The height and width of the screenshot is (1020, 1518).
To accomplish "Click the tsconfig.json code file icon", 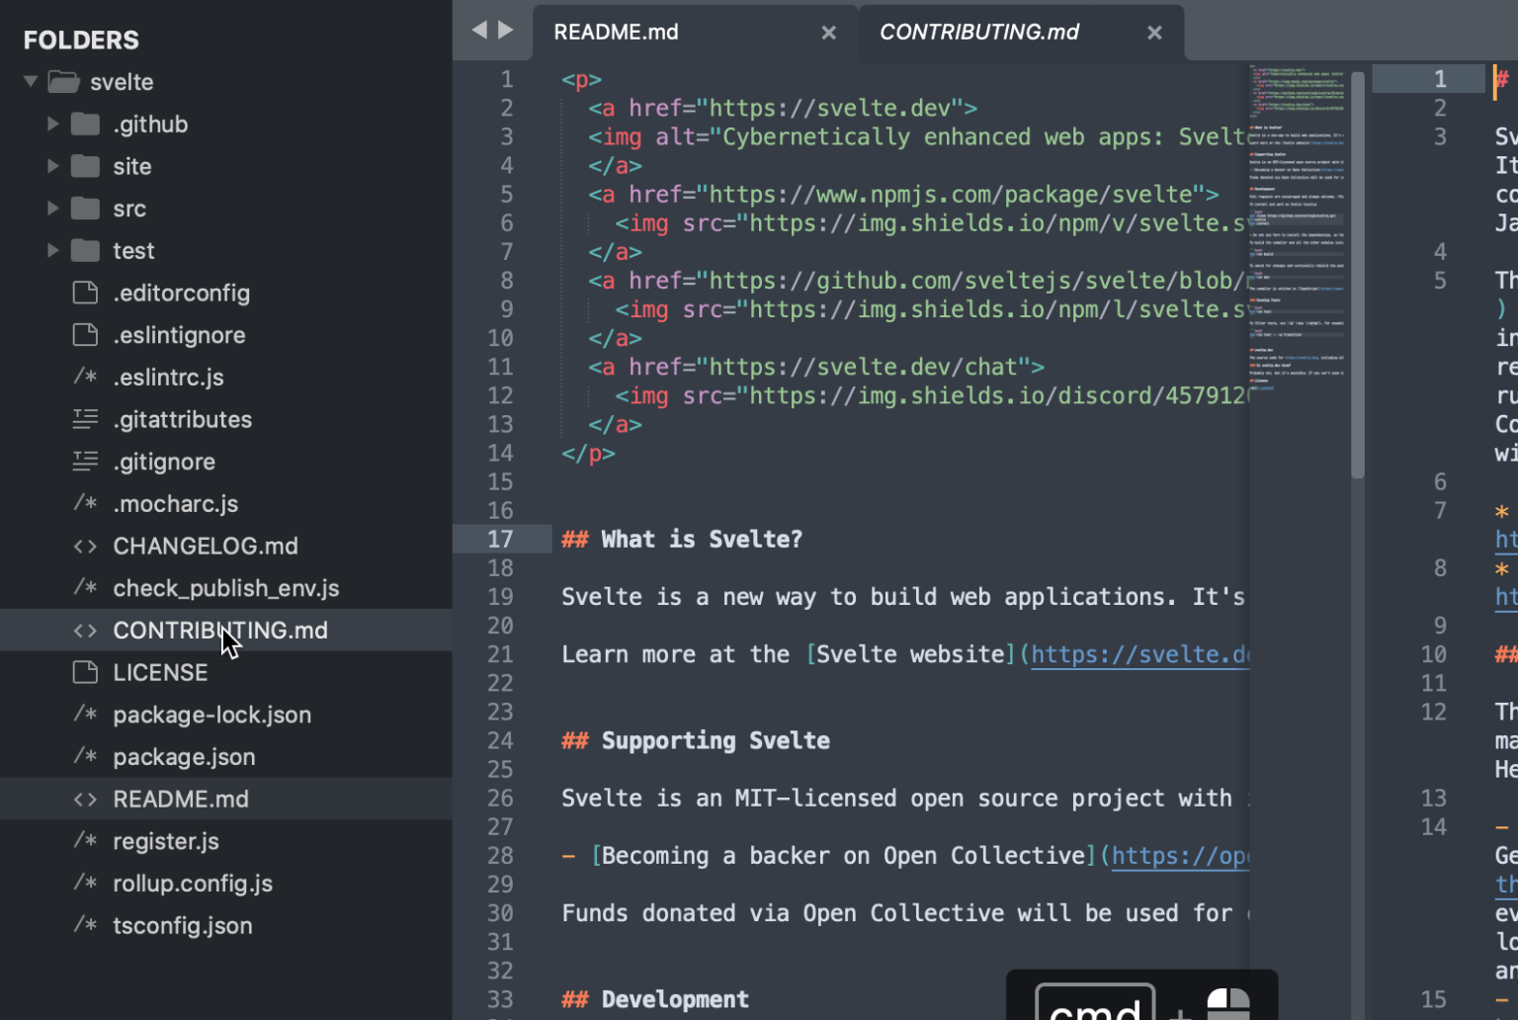I will click(x=86, y=925).
